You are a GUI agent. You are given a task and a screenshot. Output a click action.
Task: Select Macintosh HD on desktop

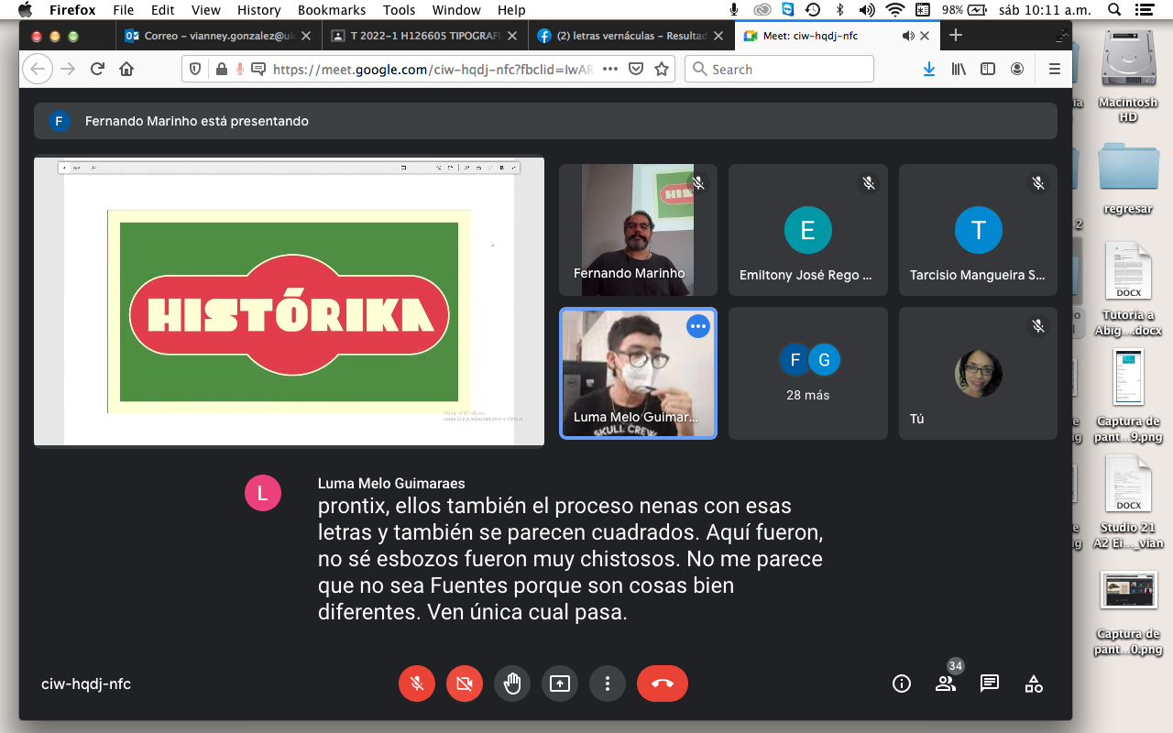[x=1128, y=78]
